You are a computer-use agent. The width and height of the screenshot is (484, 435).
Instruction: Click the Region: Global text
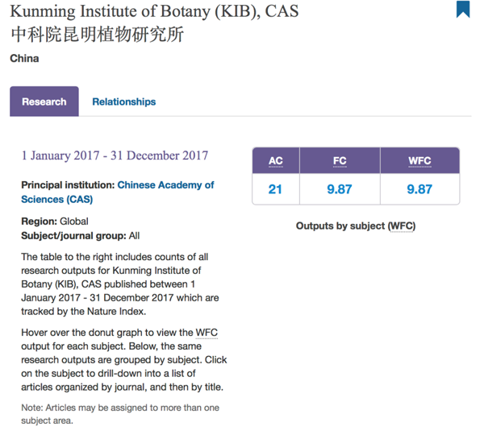click(x=55, y=221)
